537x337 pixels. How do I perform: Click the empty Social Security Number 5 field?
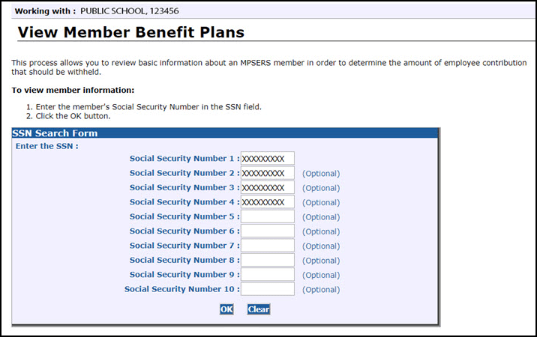(268, 216)
